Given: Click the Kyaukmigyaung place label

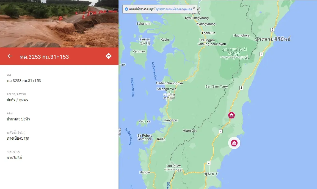Looking at the screenshot, I should pyautogui.click(x=197, y=18).
